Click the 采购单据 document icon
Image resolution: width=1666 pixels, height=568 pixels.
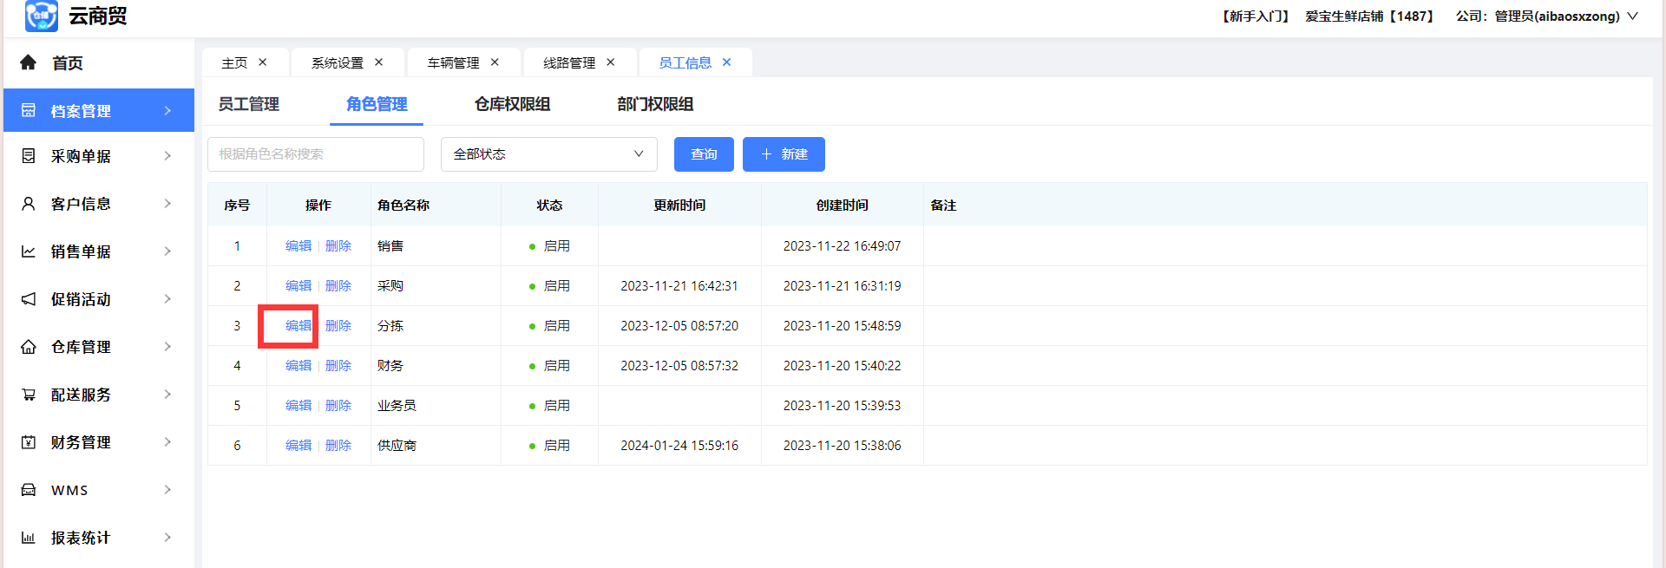coord(29,156)
